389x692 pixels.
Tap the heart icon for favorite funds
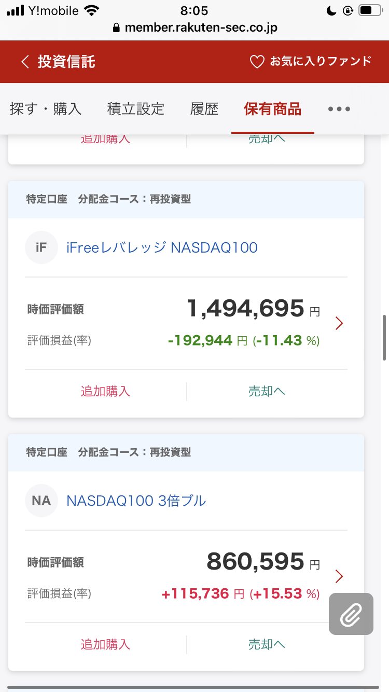coord(257,62)
